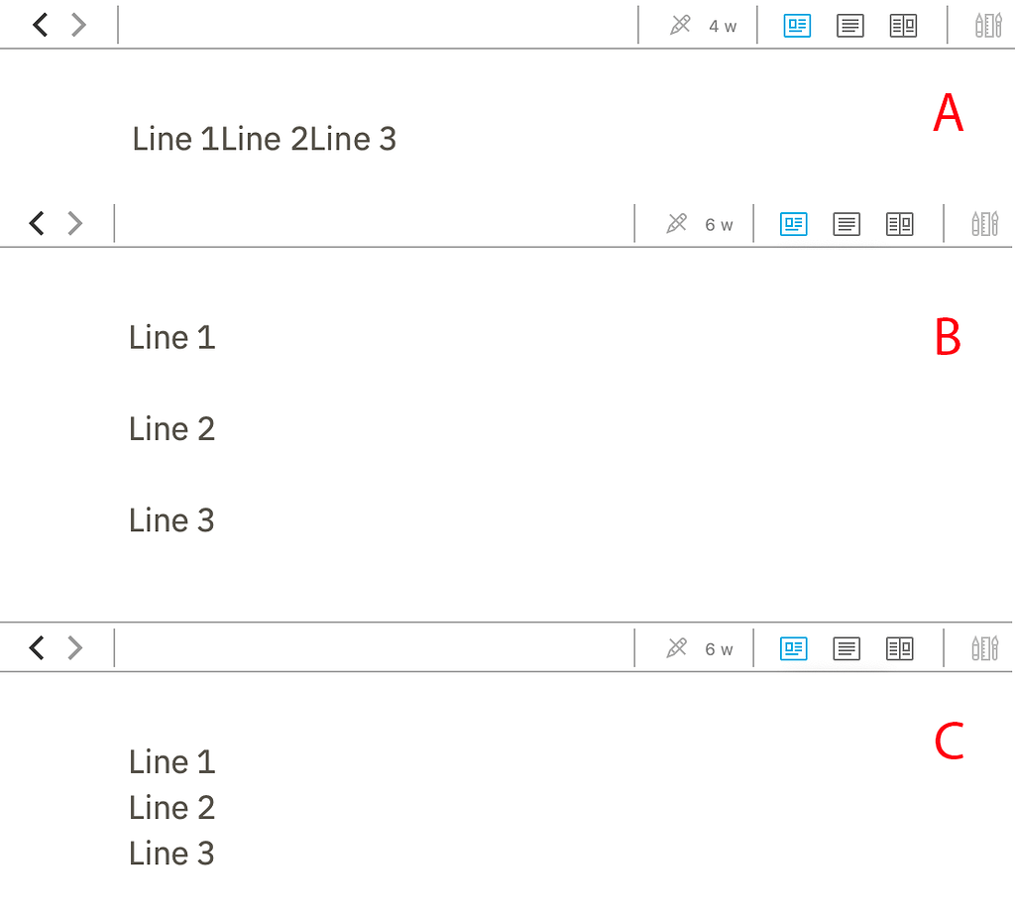Toggle the highlighted sidebar view in toolbar B
The image size is (1015, 914).
pyautogui.click(x=793, y=223)
